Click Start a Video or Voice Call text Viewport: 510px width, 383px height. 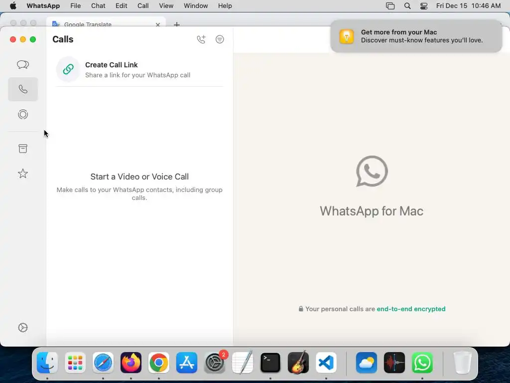(139, 177)
